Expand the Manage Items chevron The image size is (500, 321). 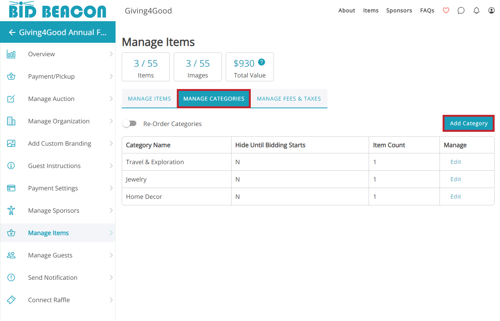[x=111, y=233]
